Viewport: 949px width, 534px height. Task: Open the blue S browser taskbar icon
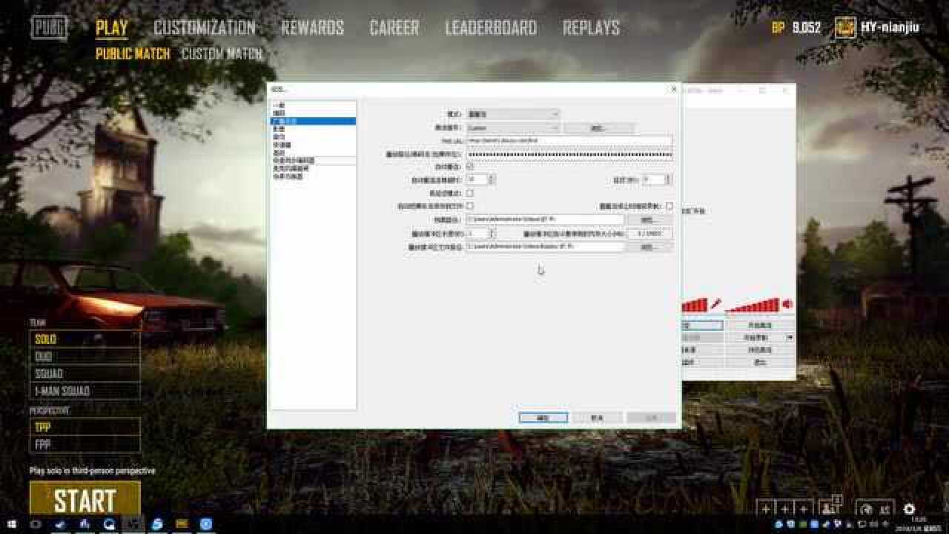pos(157,524)
